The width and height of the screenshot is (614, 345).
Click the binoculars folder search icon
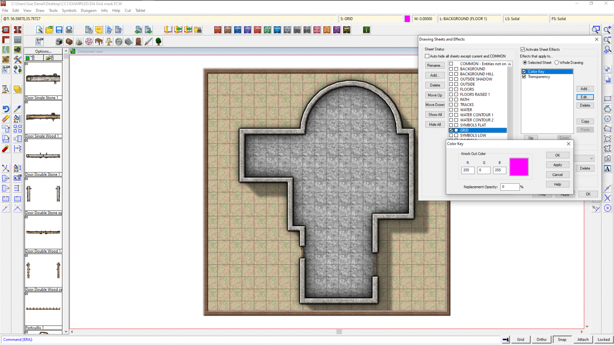[x=198, y=29]
